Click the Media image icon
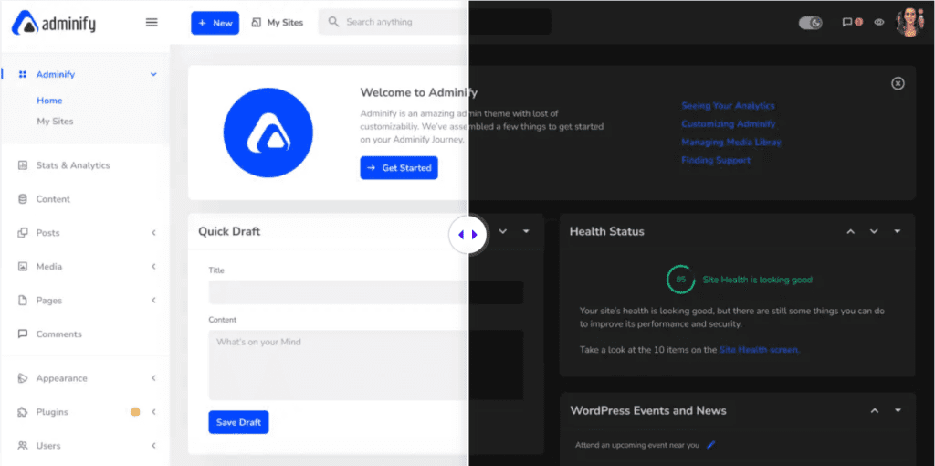Image resolution: width=935 pixels, height=466 pixels. [x=23, y=267]
